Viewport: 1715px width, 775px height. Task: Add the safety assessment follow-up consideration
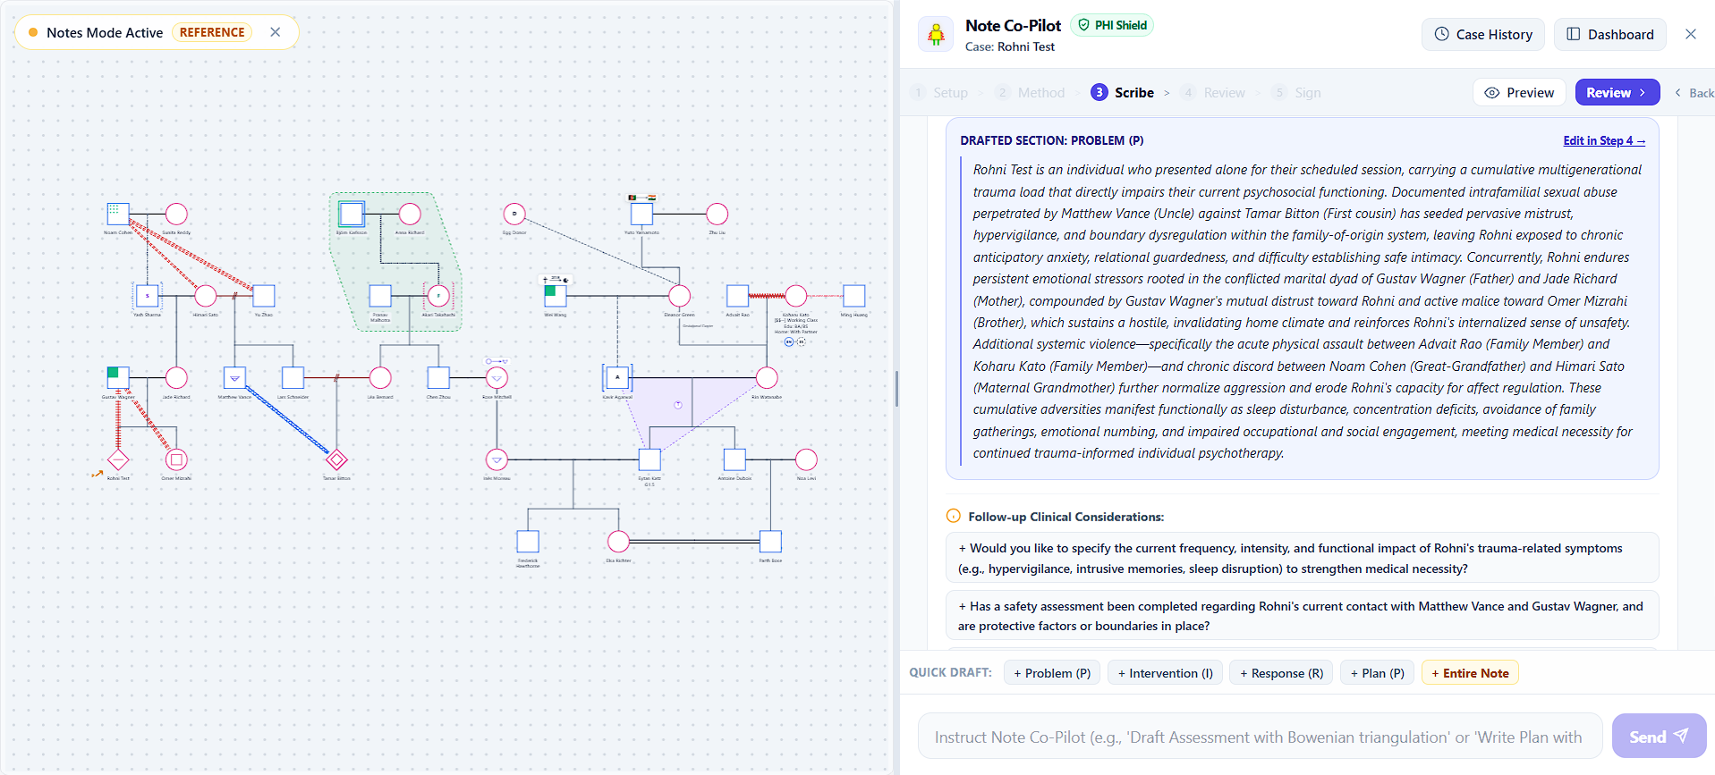[x=1303, y=616]
